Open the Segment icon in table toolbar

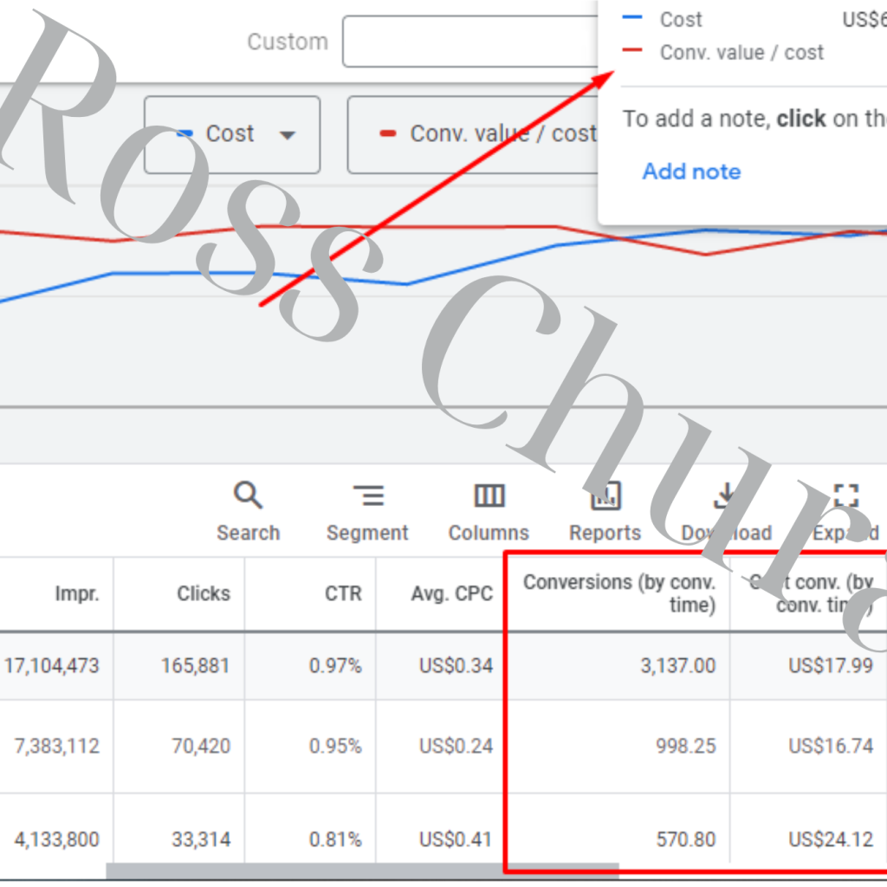[368, 495]
